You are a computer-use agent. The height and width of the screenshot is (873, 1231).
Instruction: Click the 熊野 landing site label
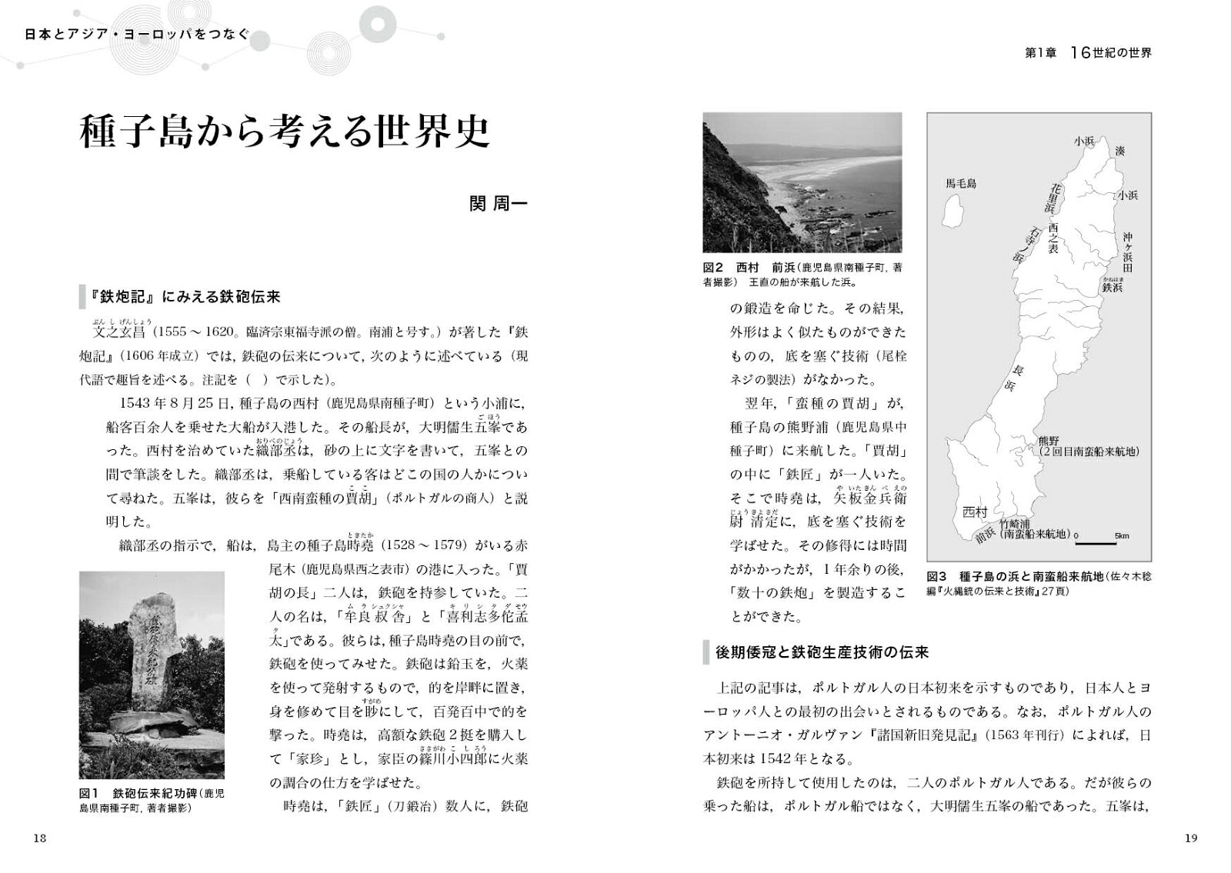1048,441
